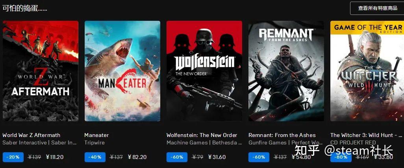This screenshot has height=168, width=404.
Task: Click the CD PROJEKT RED publisher name
Action: [353, 142]
